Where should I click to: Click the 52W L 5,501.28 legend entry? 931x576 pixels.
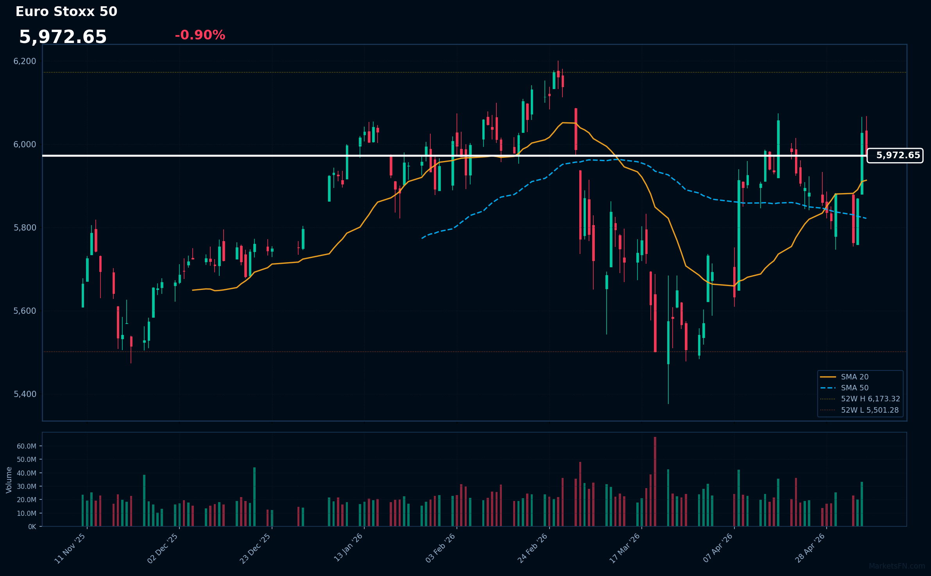click(859, 410)
